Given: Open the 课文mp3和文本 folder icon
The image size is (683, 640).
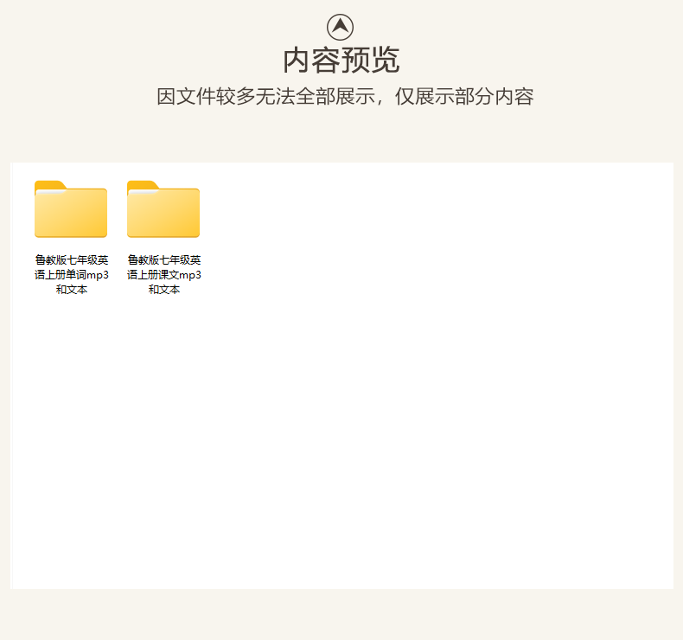Looking at the screenshot, I should pos(163,209).
